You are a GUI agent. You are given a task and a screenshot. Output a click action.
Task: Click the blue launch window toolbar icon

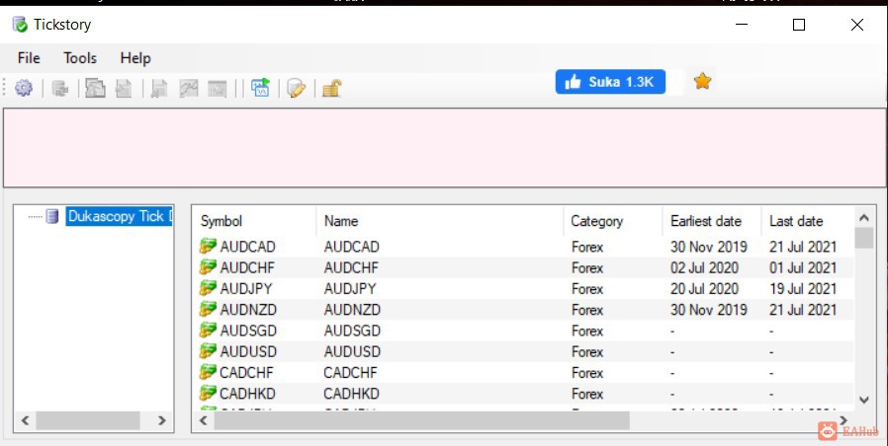click(260, 88)
